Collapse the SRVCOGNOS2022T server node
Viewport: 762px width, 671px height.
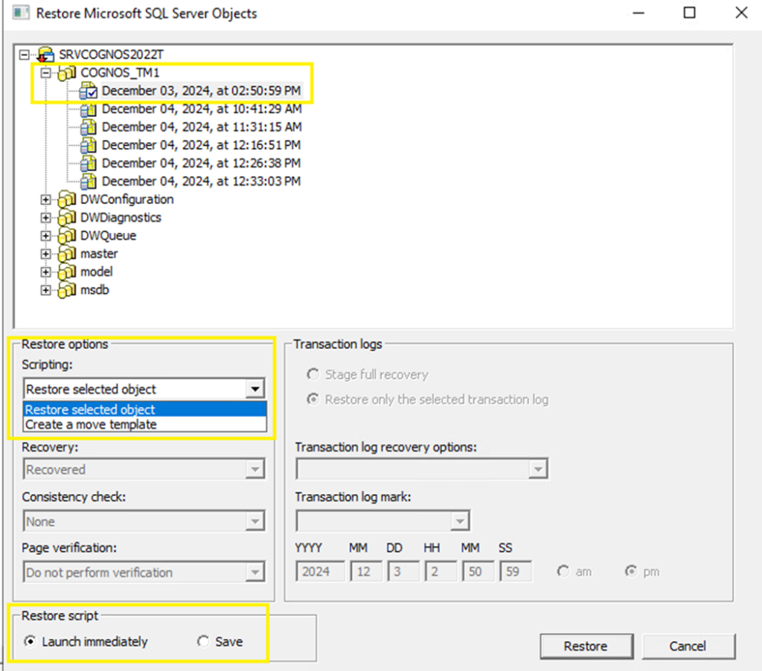pos(24,54)
